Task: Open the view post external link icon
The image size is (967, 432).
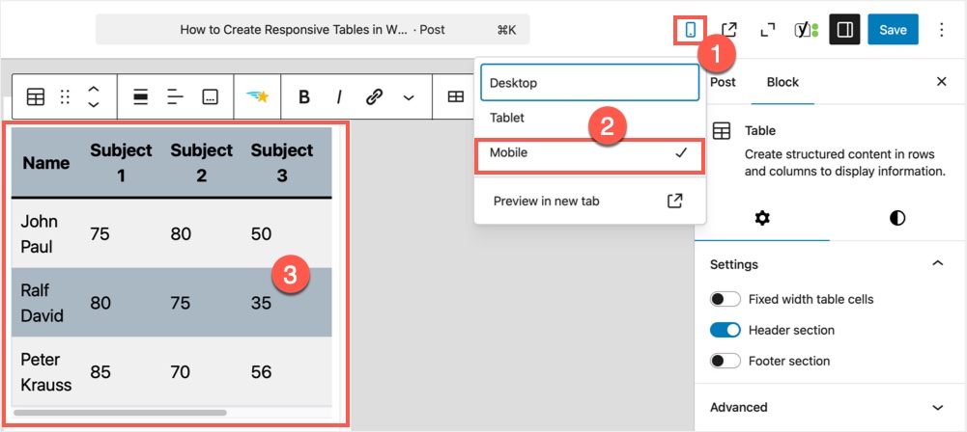Action: pos(729,30)
